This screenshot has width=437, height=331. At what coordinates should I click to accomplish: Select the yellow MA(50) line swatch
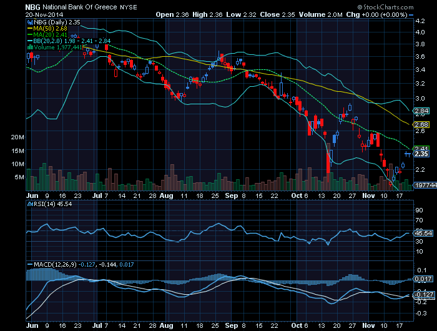30,29
